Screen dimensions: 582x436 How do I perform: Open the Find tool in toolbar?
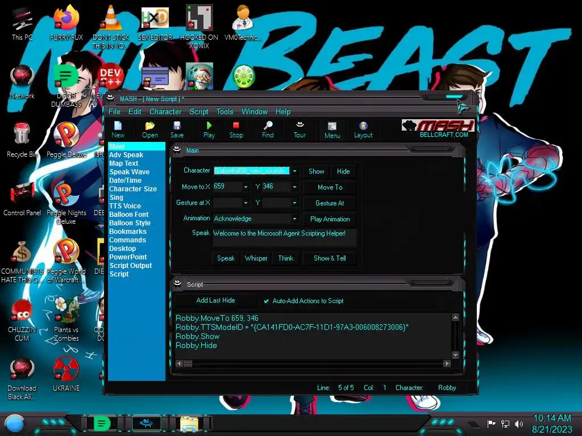point(268,130)
